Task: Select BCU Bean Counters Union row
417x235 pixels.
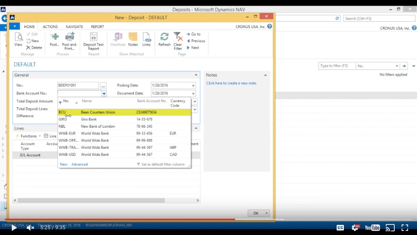Action: click(x=124, y=112)
